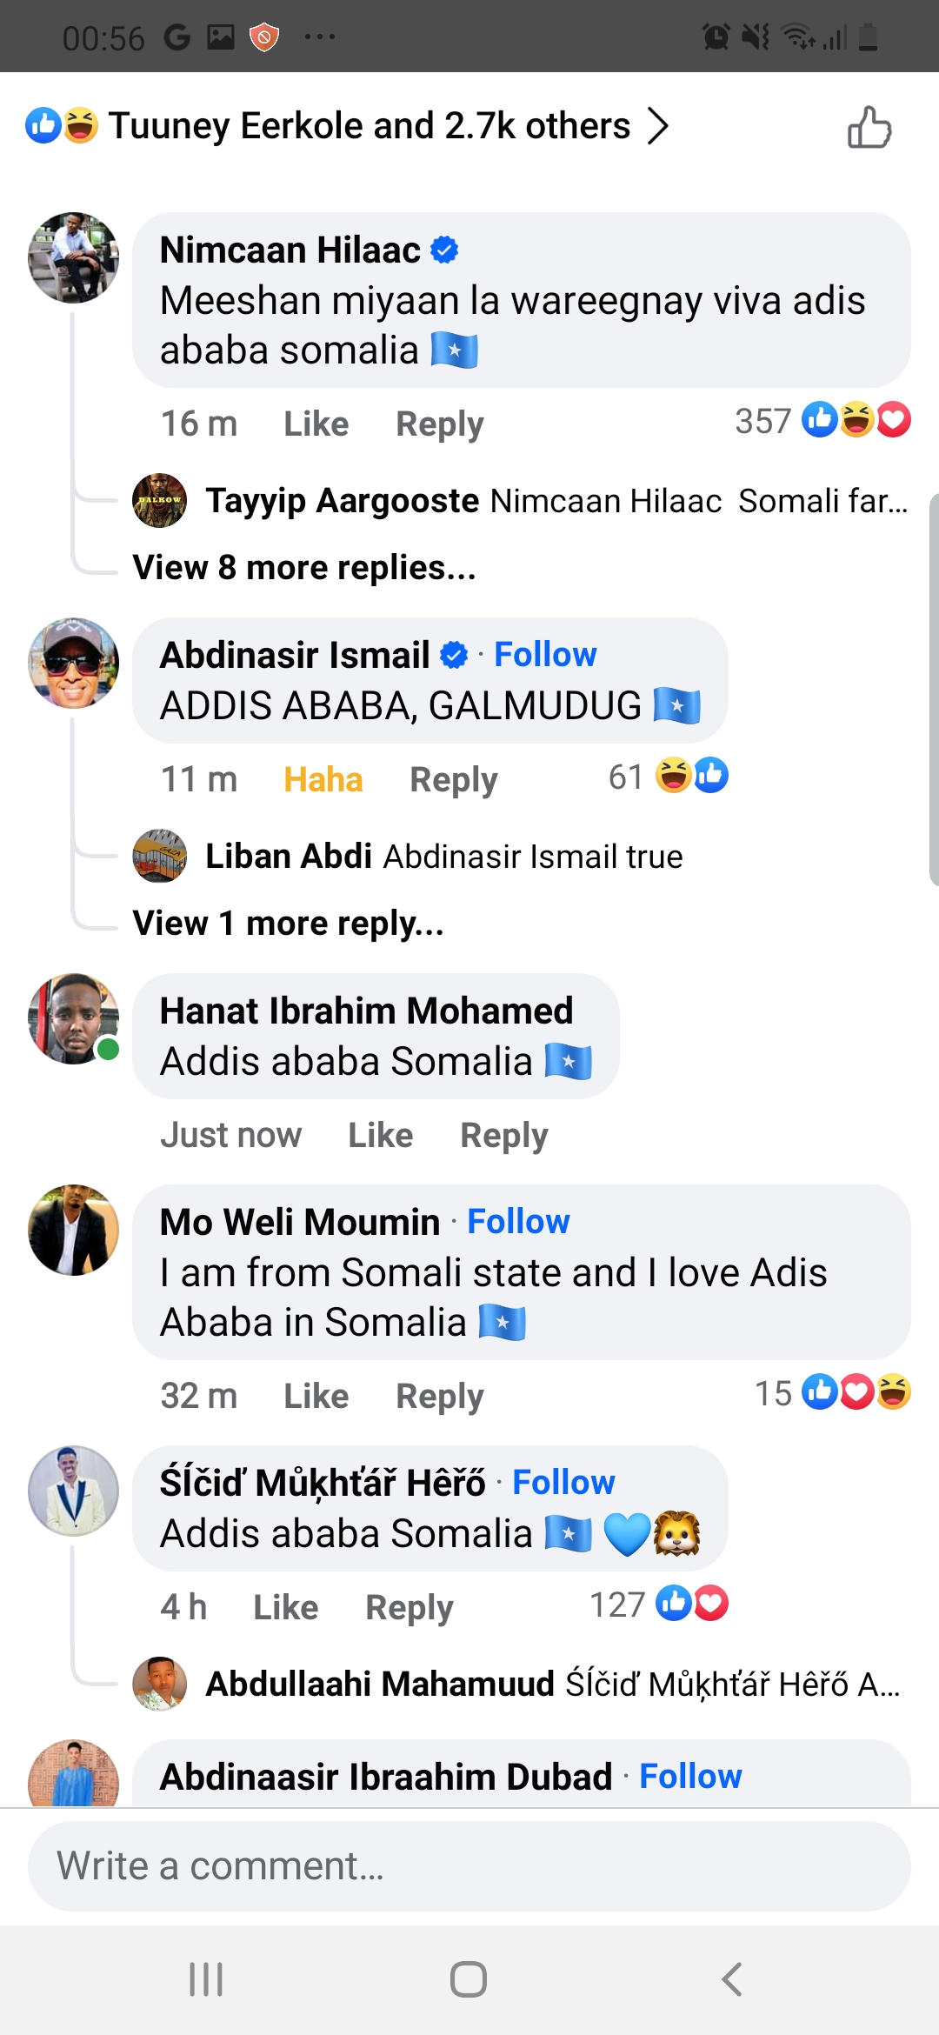Reply to Mo Weli Moumin's comment
The height and width of the screenshot is (2035, 939).
coord(439,1397)
